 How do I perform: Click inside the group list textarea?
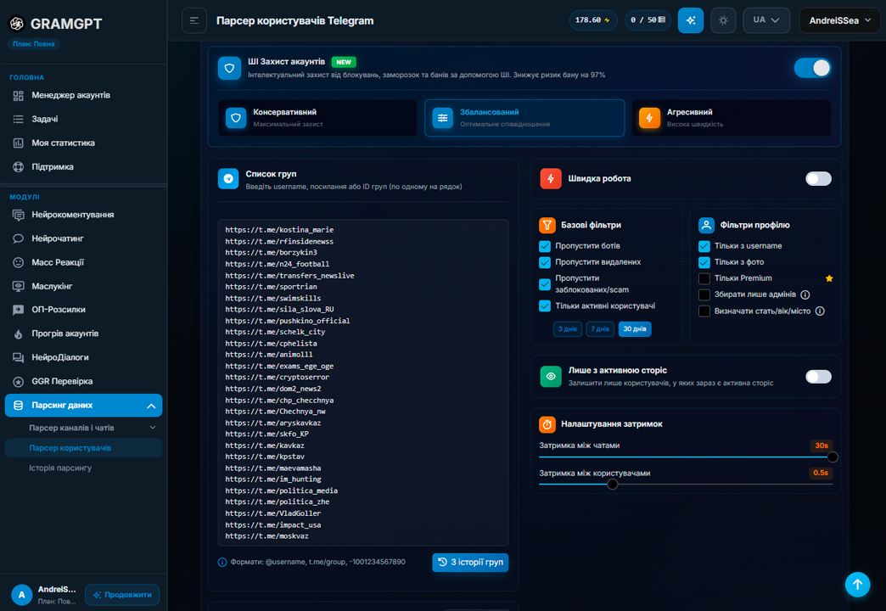(363, 383)
